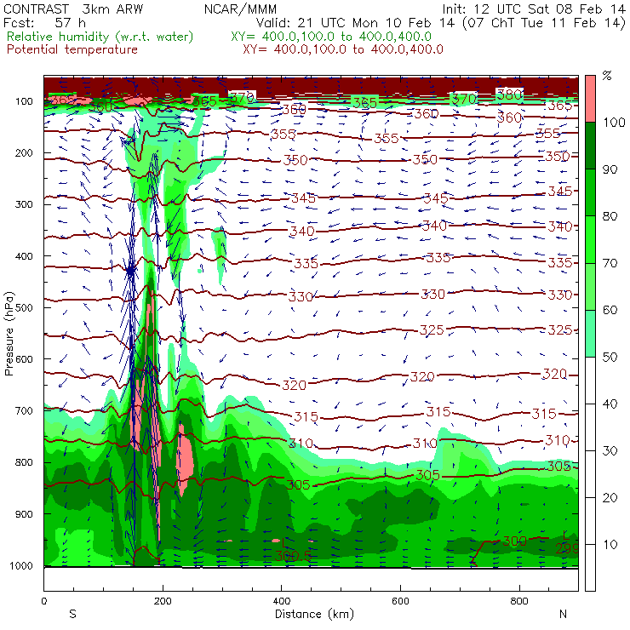The width and height of the screenshot is (630, 630).
Task: Click the "400" tick label on the pressure axis
Action: pos(24,256)
